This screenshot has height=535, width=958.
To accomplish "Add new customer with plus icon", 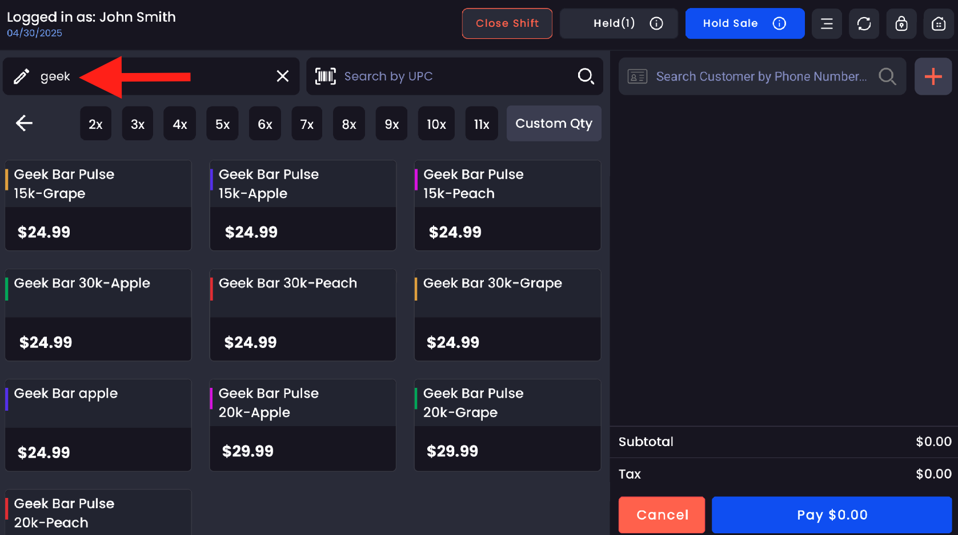I will pos(933,76).
